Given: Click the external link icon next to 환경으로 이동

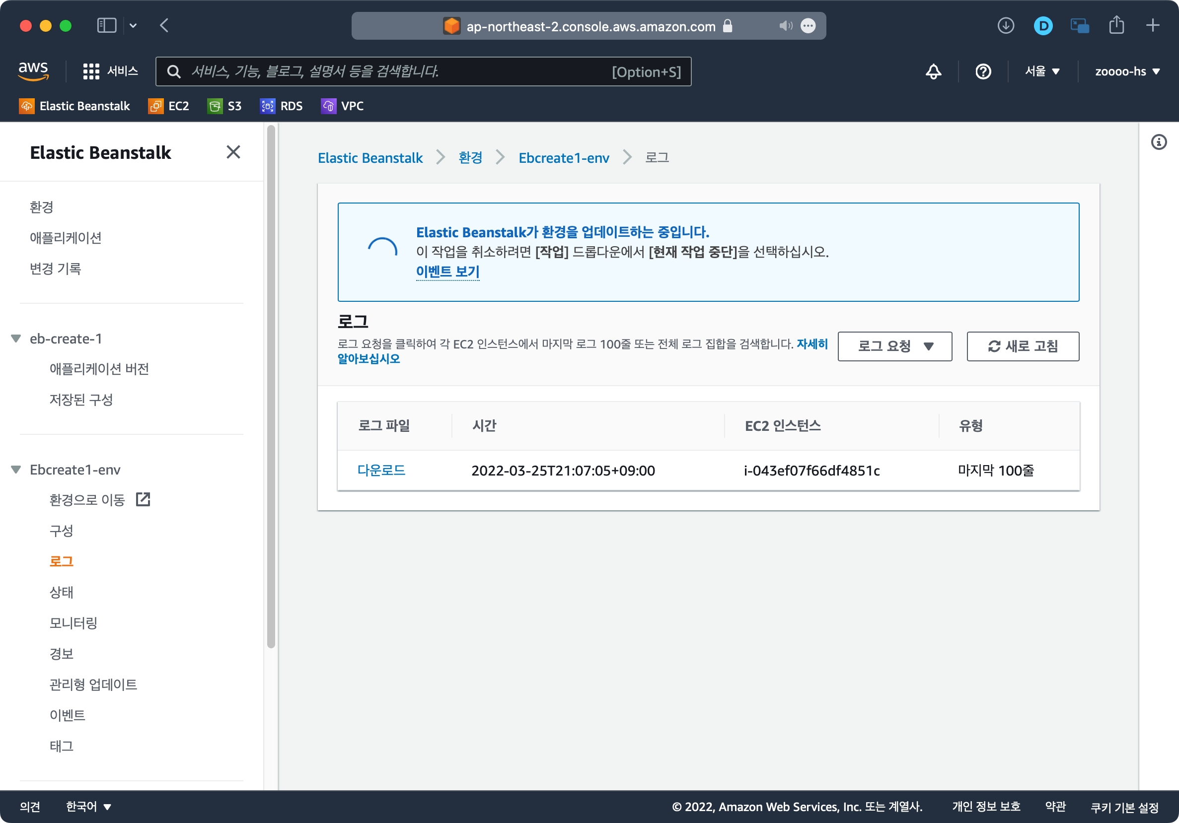Looking at the screenshot, I should 143,499.
